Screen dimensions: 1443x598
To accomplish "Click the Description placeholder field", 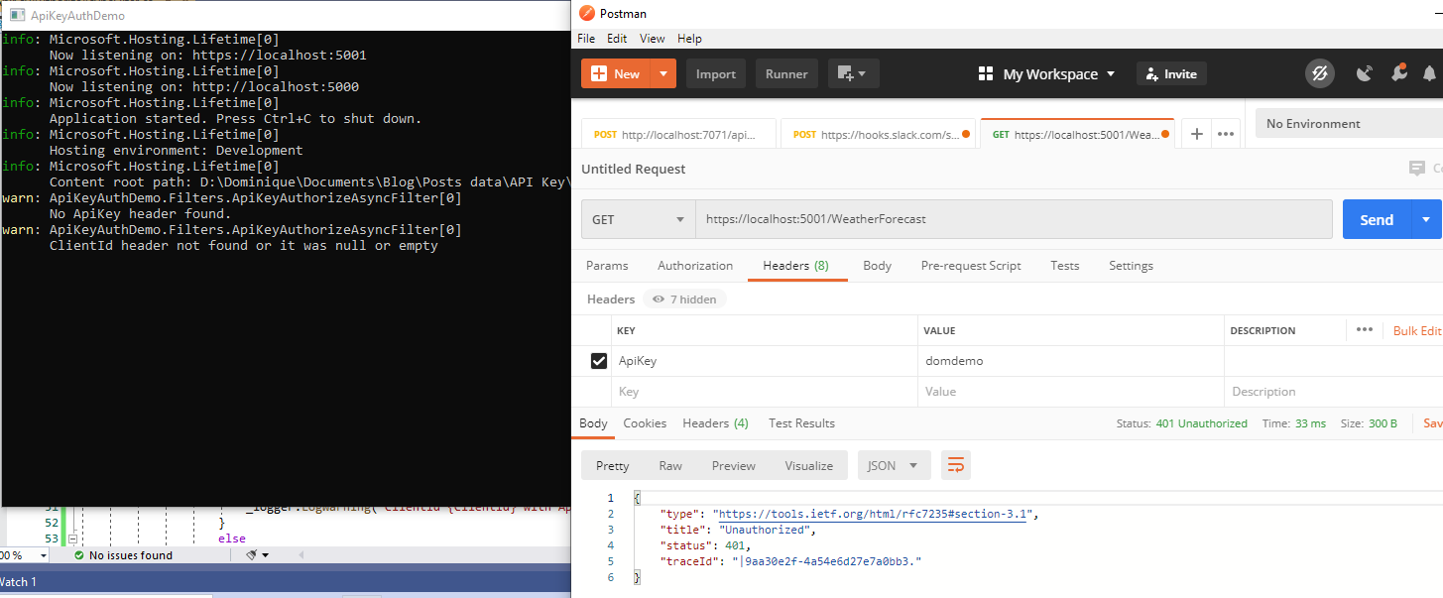I will click(x=1334, y=392).
